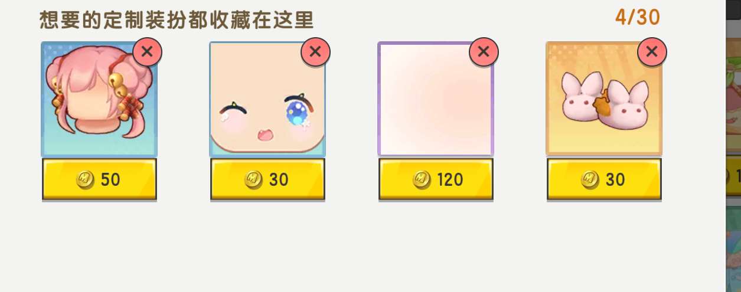741x292 pixels.
Task: Click the 4/30 collection counter
Action: pos(638,18)
